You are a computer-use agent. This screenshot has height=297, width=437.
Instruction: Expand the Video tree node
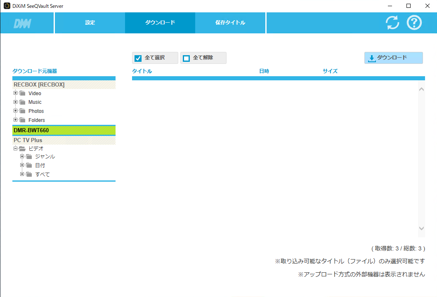pyautogui.click(x=16, y=93)
